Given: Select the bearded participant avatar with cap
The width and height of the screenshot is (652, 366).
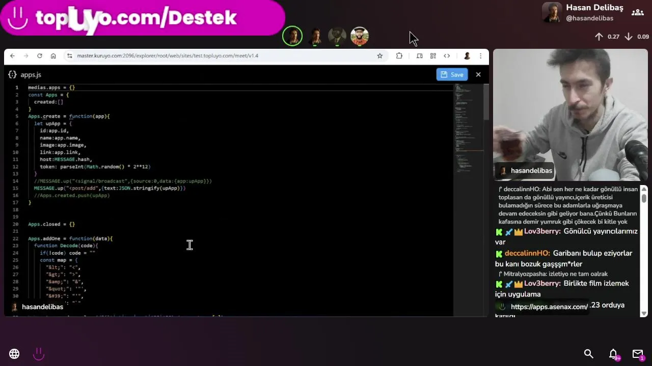Looking at the screenshot, I should coord(360,36).
